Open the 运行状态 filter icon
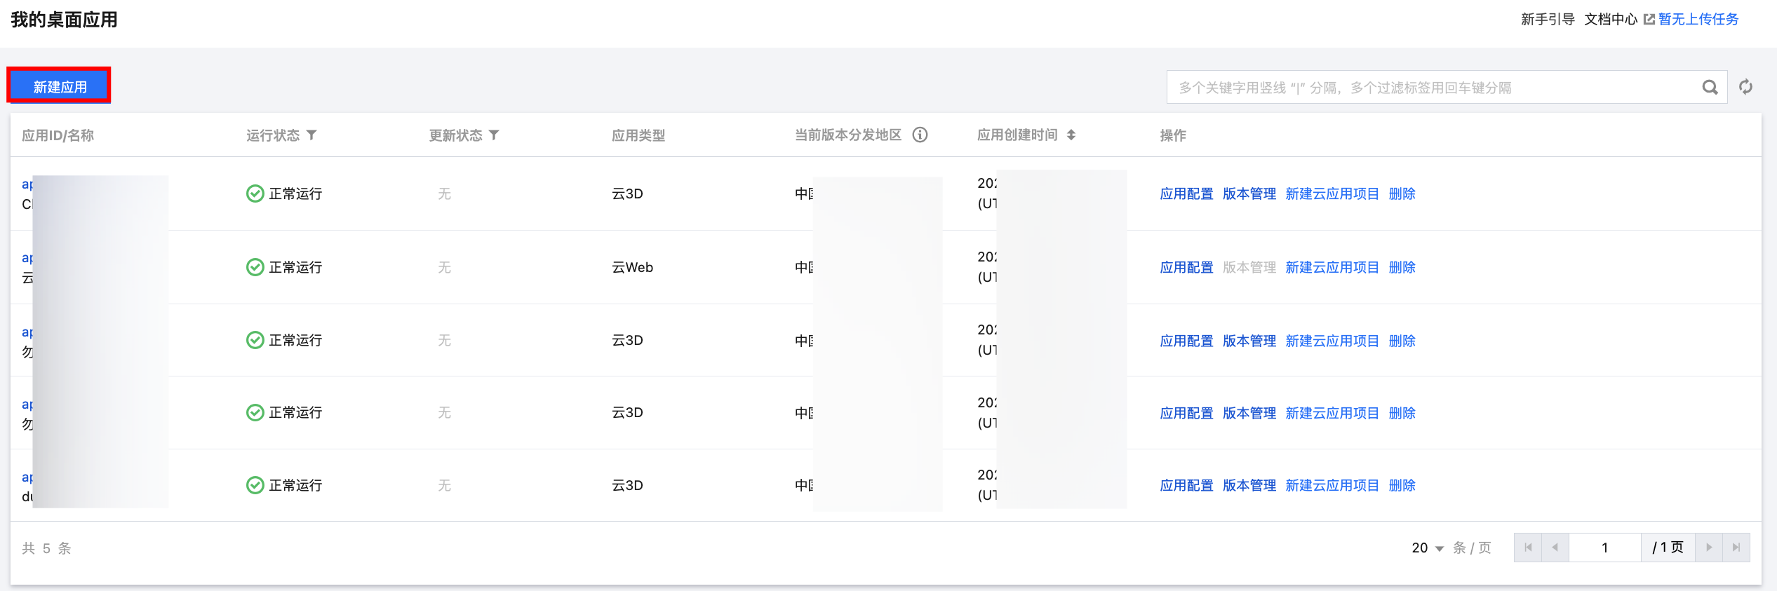The width and height of the screenshot is (1777, 591). coord(312,135)
